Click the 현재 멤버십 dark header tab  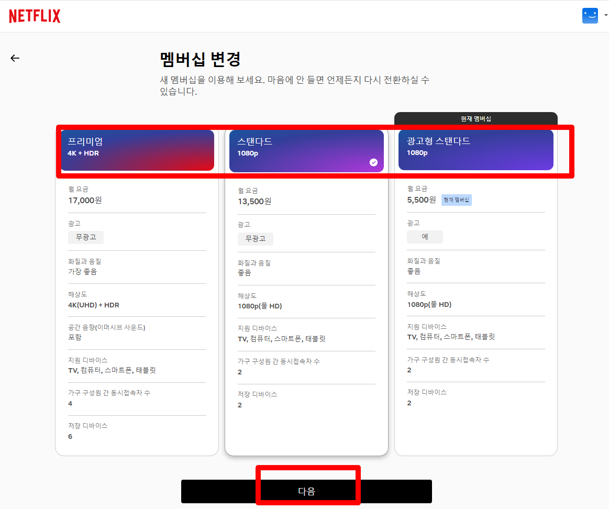tap(476, 118)
